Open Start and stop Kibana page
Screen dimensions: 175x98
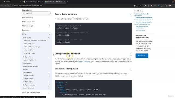[29, 60]
